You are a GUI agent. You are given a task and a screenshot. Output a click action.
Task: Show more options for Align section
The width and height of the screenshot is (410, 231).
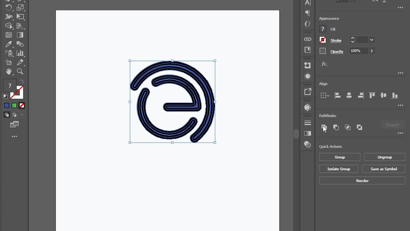click(400, 105)
